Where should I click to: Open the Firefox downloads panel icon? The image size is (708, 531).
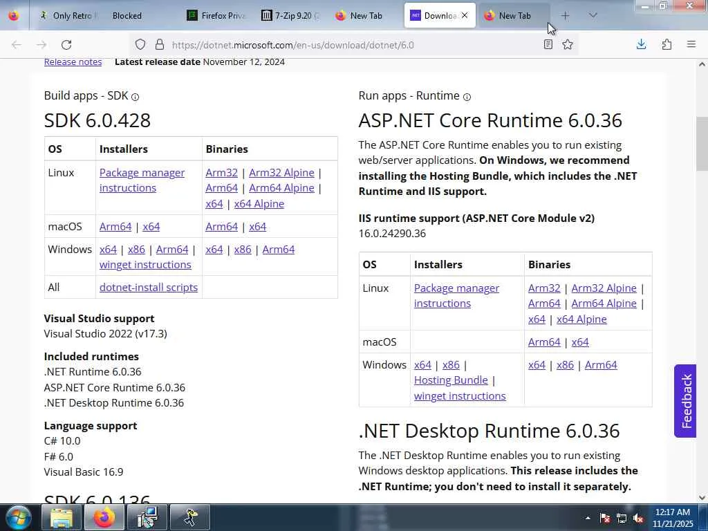click(x=641, y=44)
